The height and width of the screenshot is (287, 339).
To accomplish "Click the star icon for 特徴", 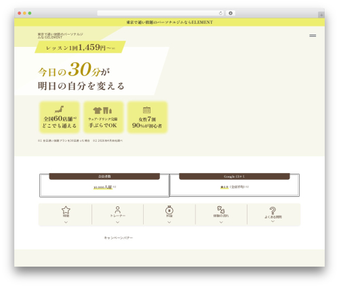I will click(66, 210).
